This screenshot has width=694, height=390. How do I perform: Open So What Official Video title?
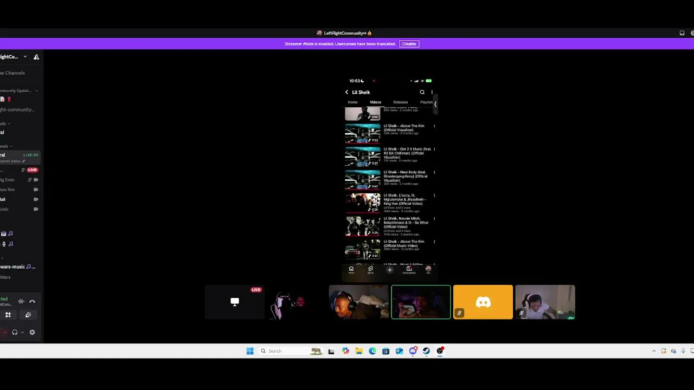[x=406, y=223]
